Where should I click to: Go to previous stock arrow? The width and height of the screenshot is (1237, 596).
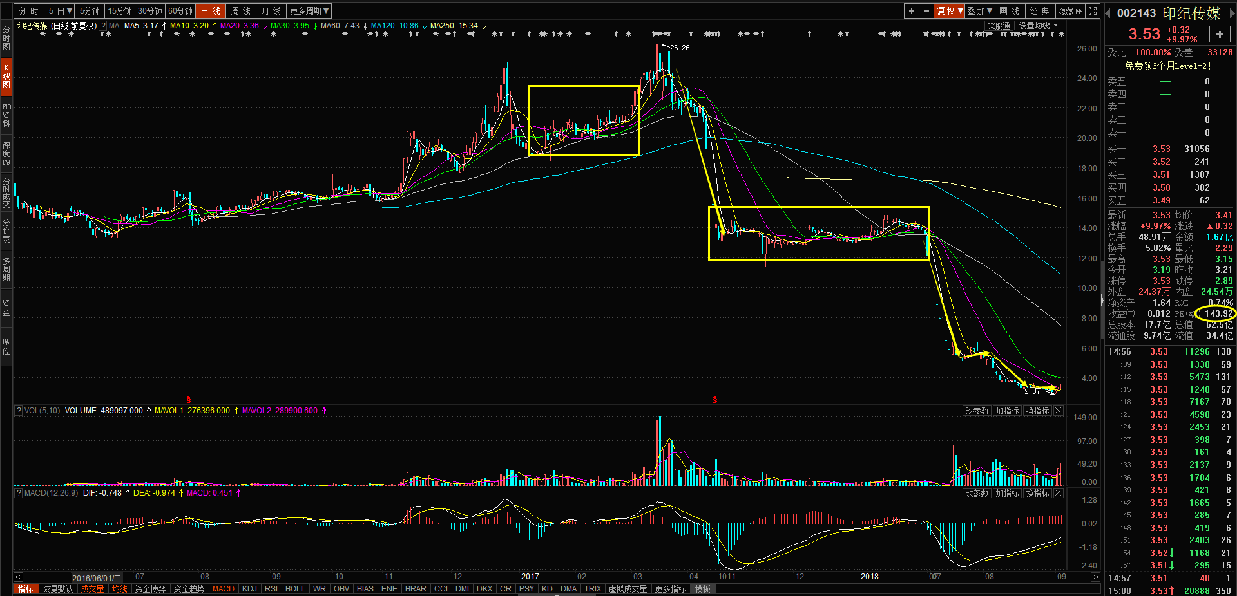pyautogui.click(x=1108, y=14)
